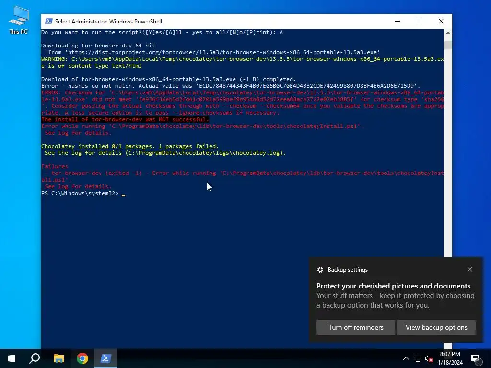The image size is (491, 368).
Task: Click the 'Failures' heading text
Action: 55,166
